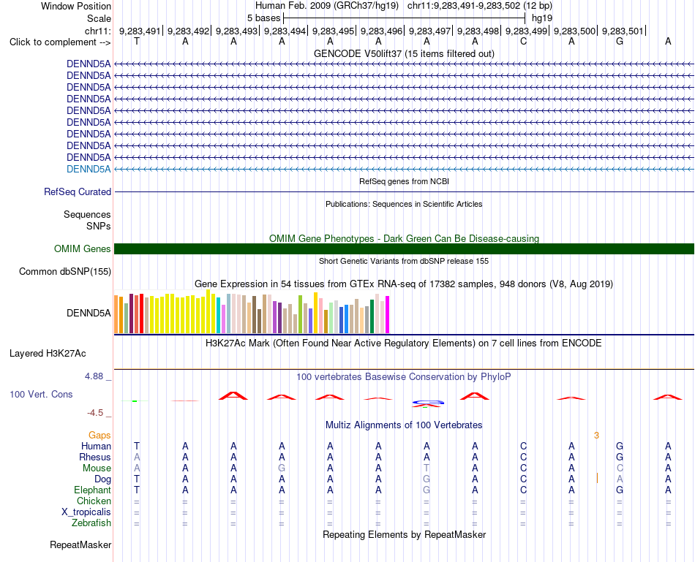
Task: Click the 'Human Feb. 2009 (GRCh37/hg19)' assembly title
Action: tap(327, 6)
